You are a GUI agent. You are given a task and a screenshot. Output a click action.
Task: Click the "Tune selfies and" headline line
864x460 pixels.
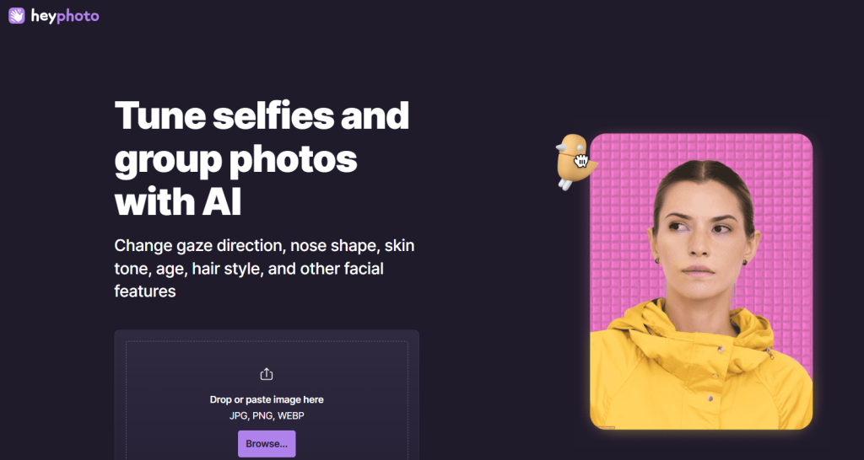pos(262,115)
